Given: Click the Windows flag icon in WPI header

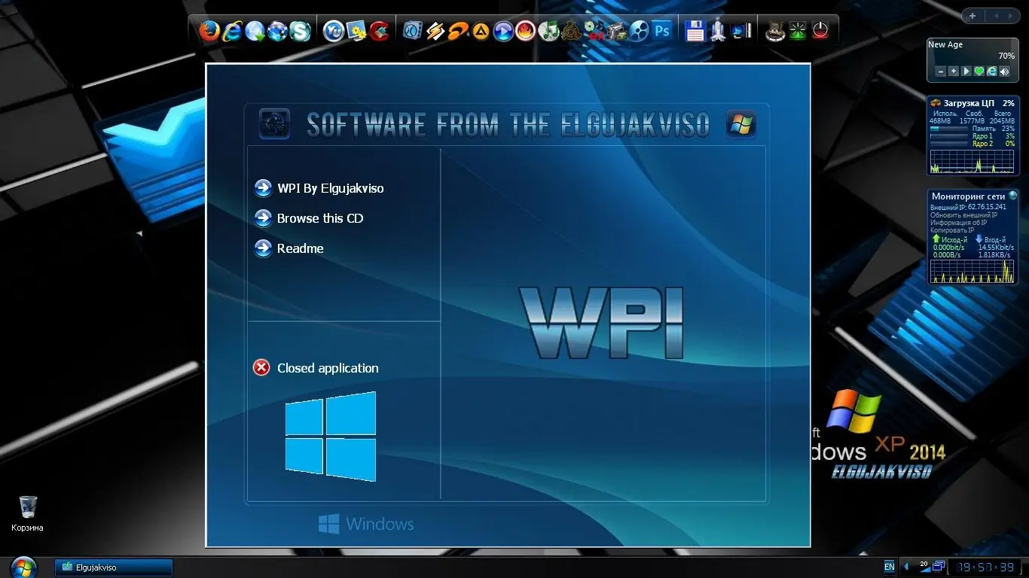Looking at the screenshot, I should pyautogui.click(x=741, y=124).
